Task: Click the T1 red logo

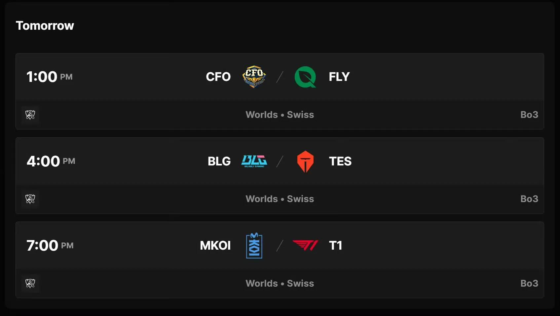Action: (x=305, y=245)
